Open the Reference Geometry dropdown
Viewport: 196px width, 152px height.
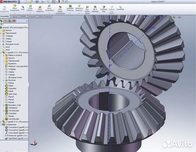click(x=79, y=8)
